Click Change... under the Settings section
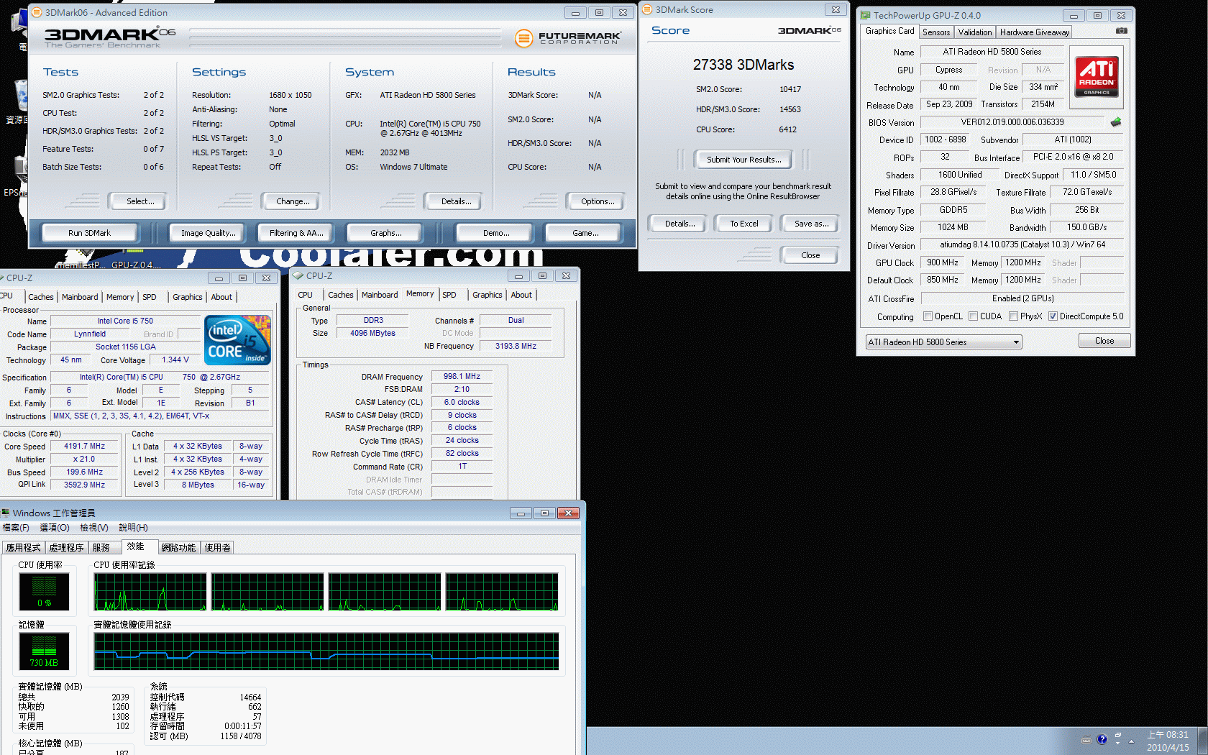The image size is (1208, 755). click(293, 201)
